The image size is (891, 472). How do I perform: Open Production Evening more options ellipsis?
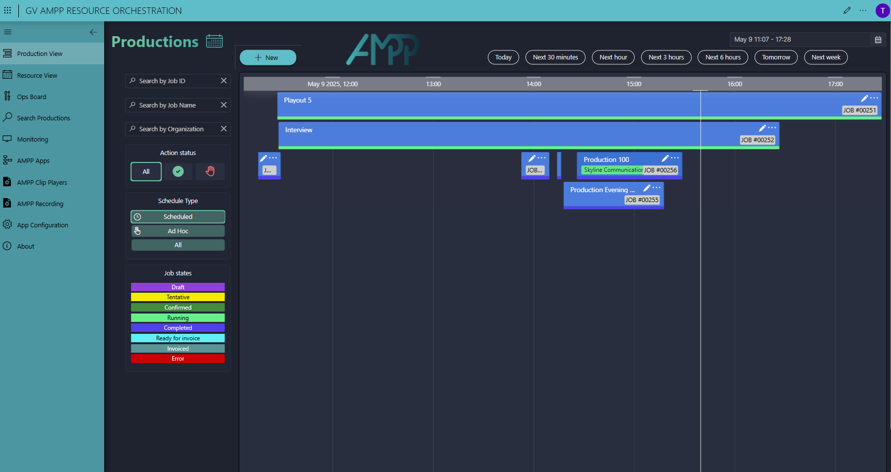click(656, 188)
